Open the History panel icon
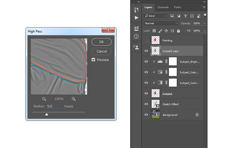This screenshot has width=233, height=148. pos(136,10)
